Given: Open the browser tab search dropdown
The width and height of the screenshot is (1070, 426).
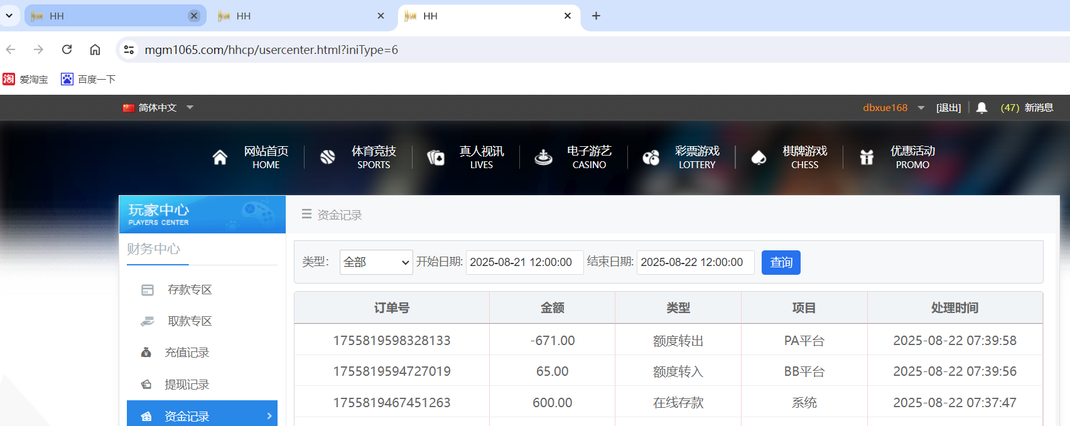Looking at the screenshot, I should point(9,16).
